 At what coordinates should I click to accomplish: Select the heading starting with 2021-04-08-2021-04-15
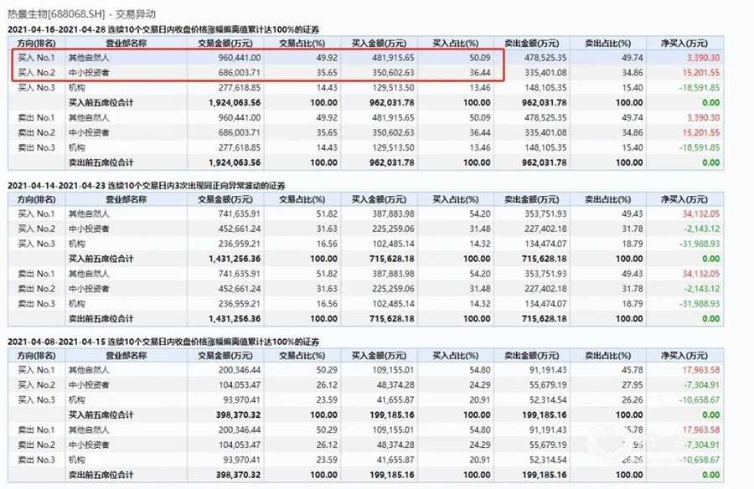(163, 342)
